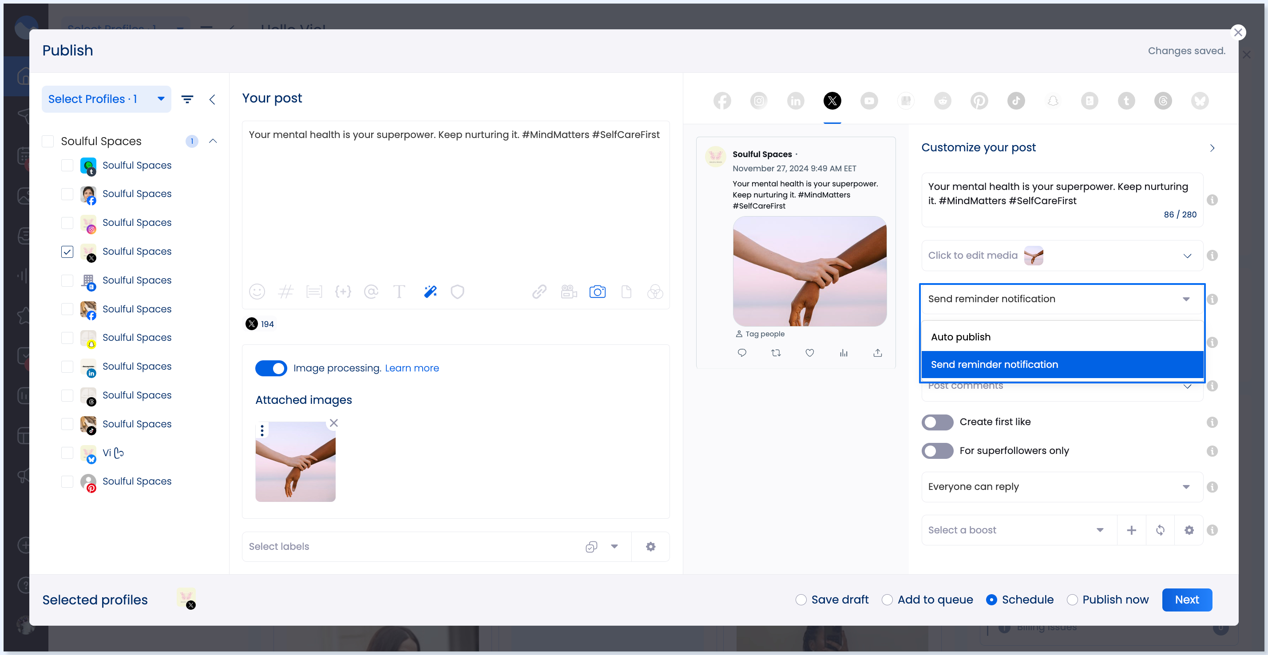Click the repost icon in the X preview

click(776, 352)
